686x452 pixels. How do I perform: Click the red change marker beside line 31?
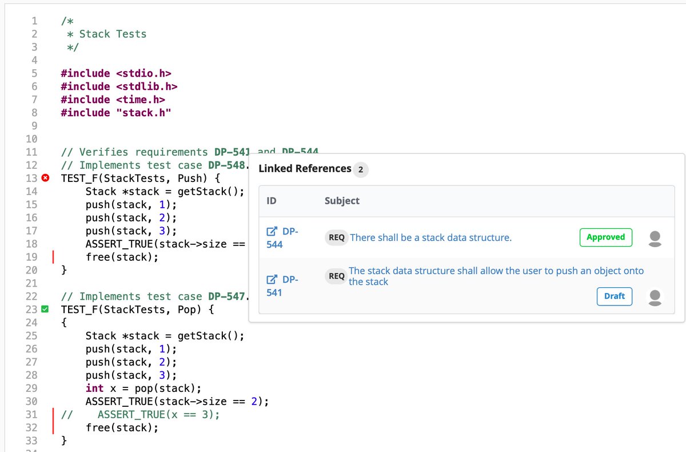[53, 421]
